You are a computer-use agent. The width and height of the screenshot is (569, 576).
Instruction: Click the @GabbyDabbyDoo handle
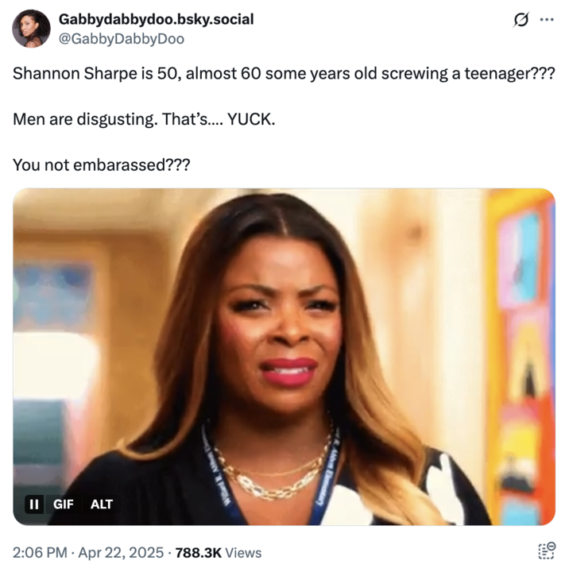122,39
